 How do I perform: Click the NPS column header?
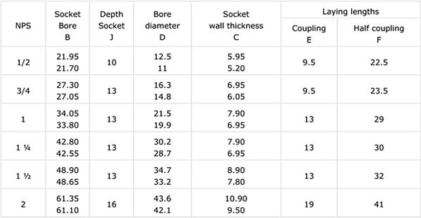click(x=23, y=26)
